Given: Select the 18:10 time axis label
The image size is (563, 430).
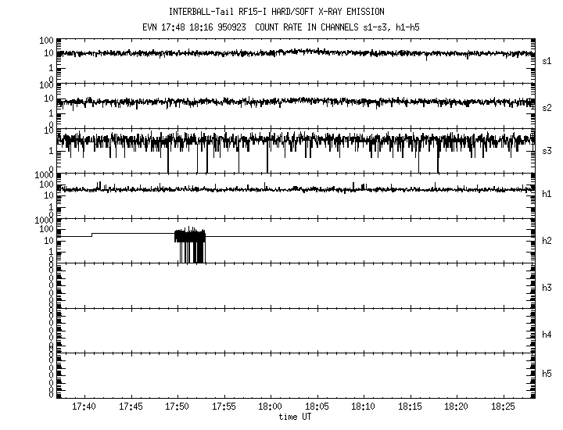Looking at the screenshot, I should 363,407.
